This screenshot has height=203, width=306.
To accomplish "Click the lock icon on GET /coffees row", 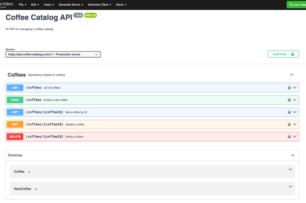I will point(289,88).
